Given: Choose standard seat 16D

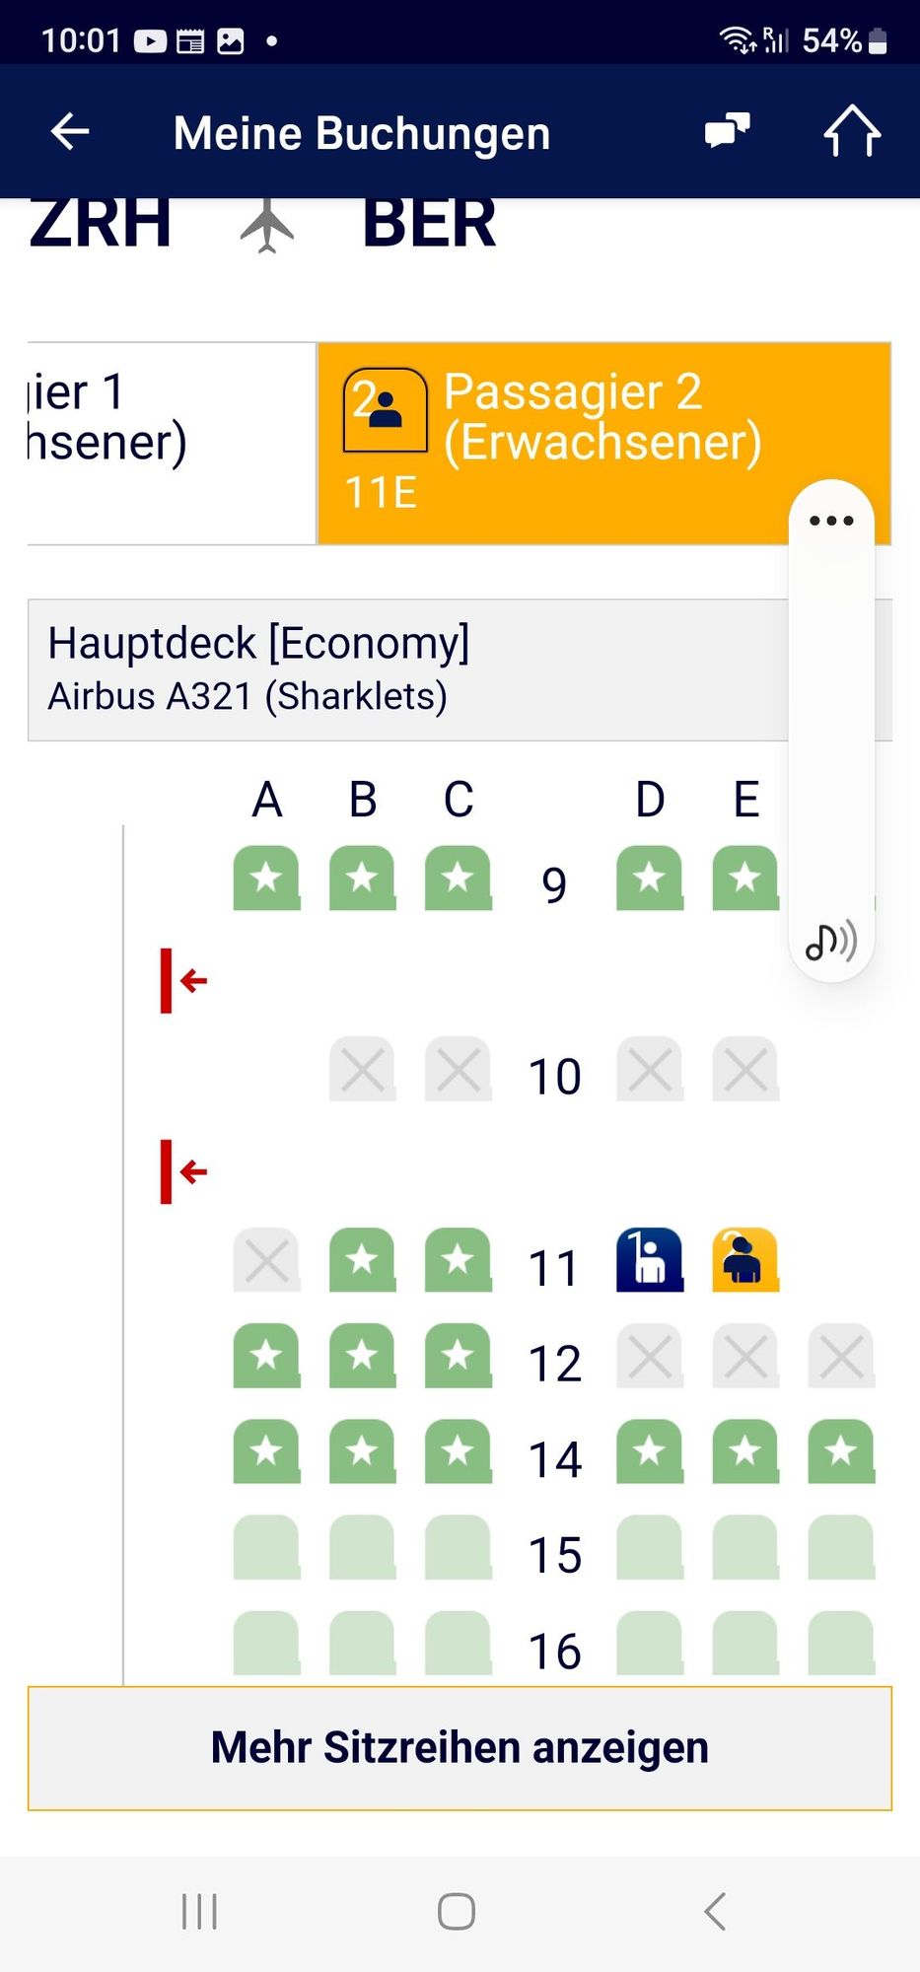Looking at the screenshot, I should pos(650,1643).
